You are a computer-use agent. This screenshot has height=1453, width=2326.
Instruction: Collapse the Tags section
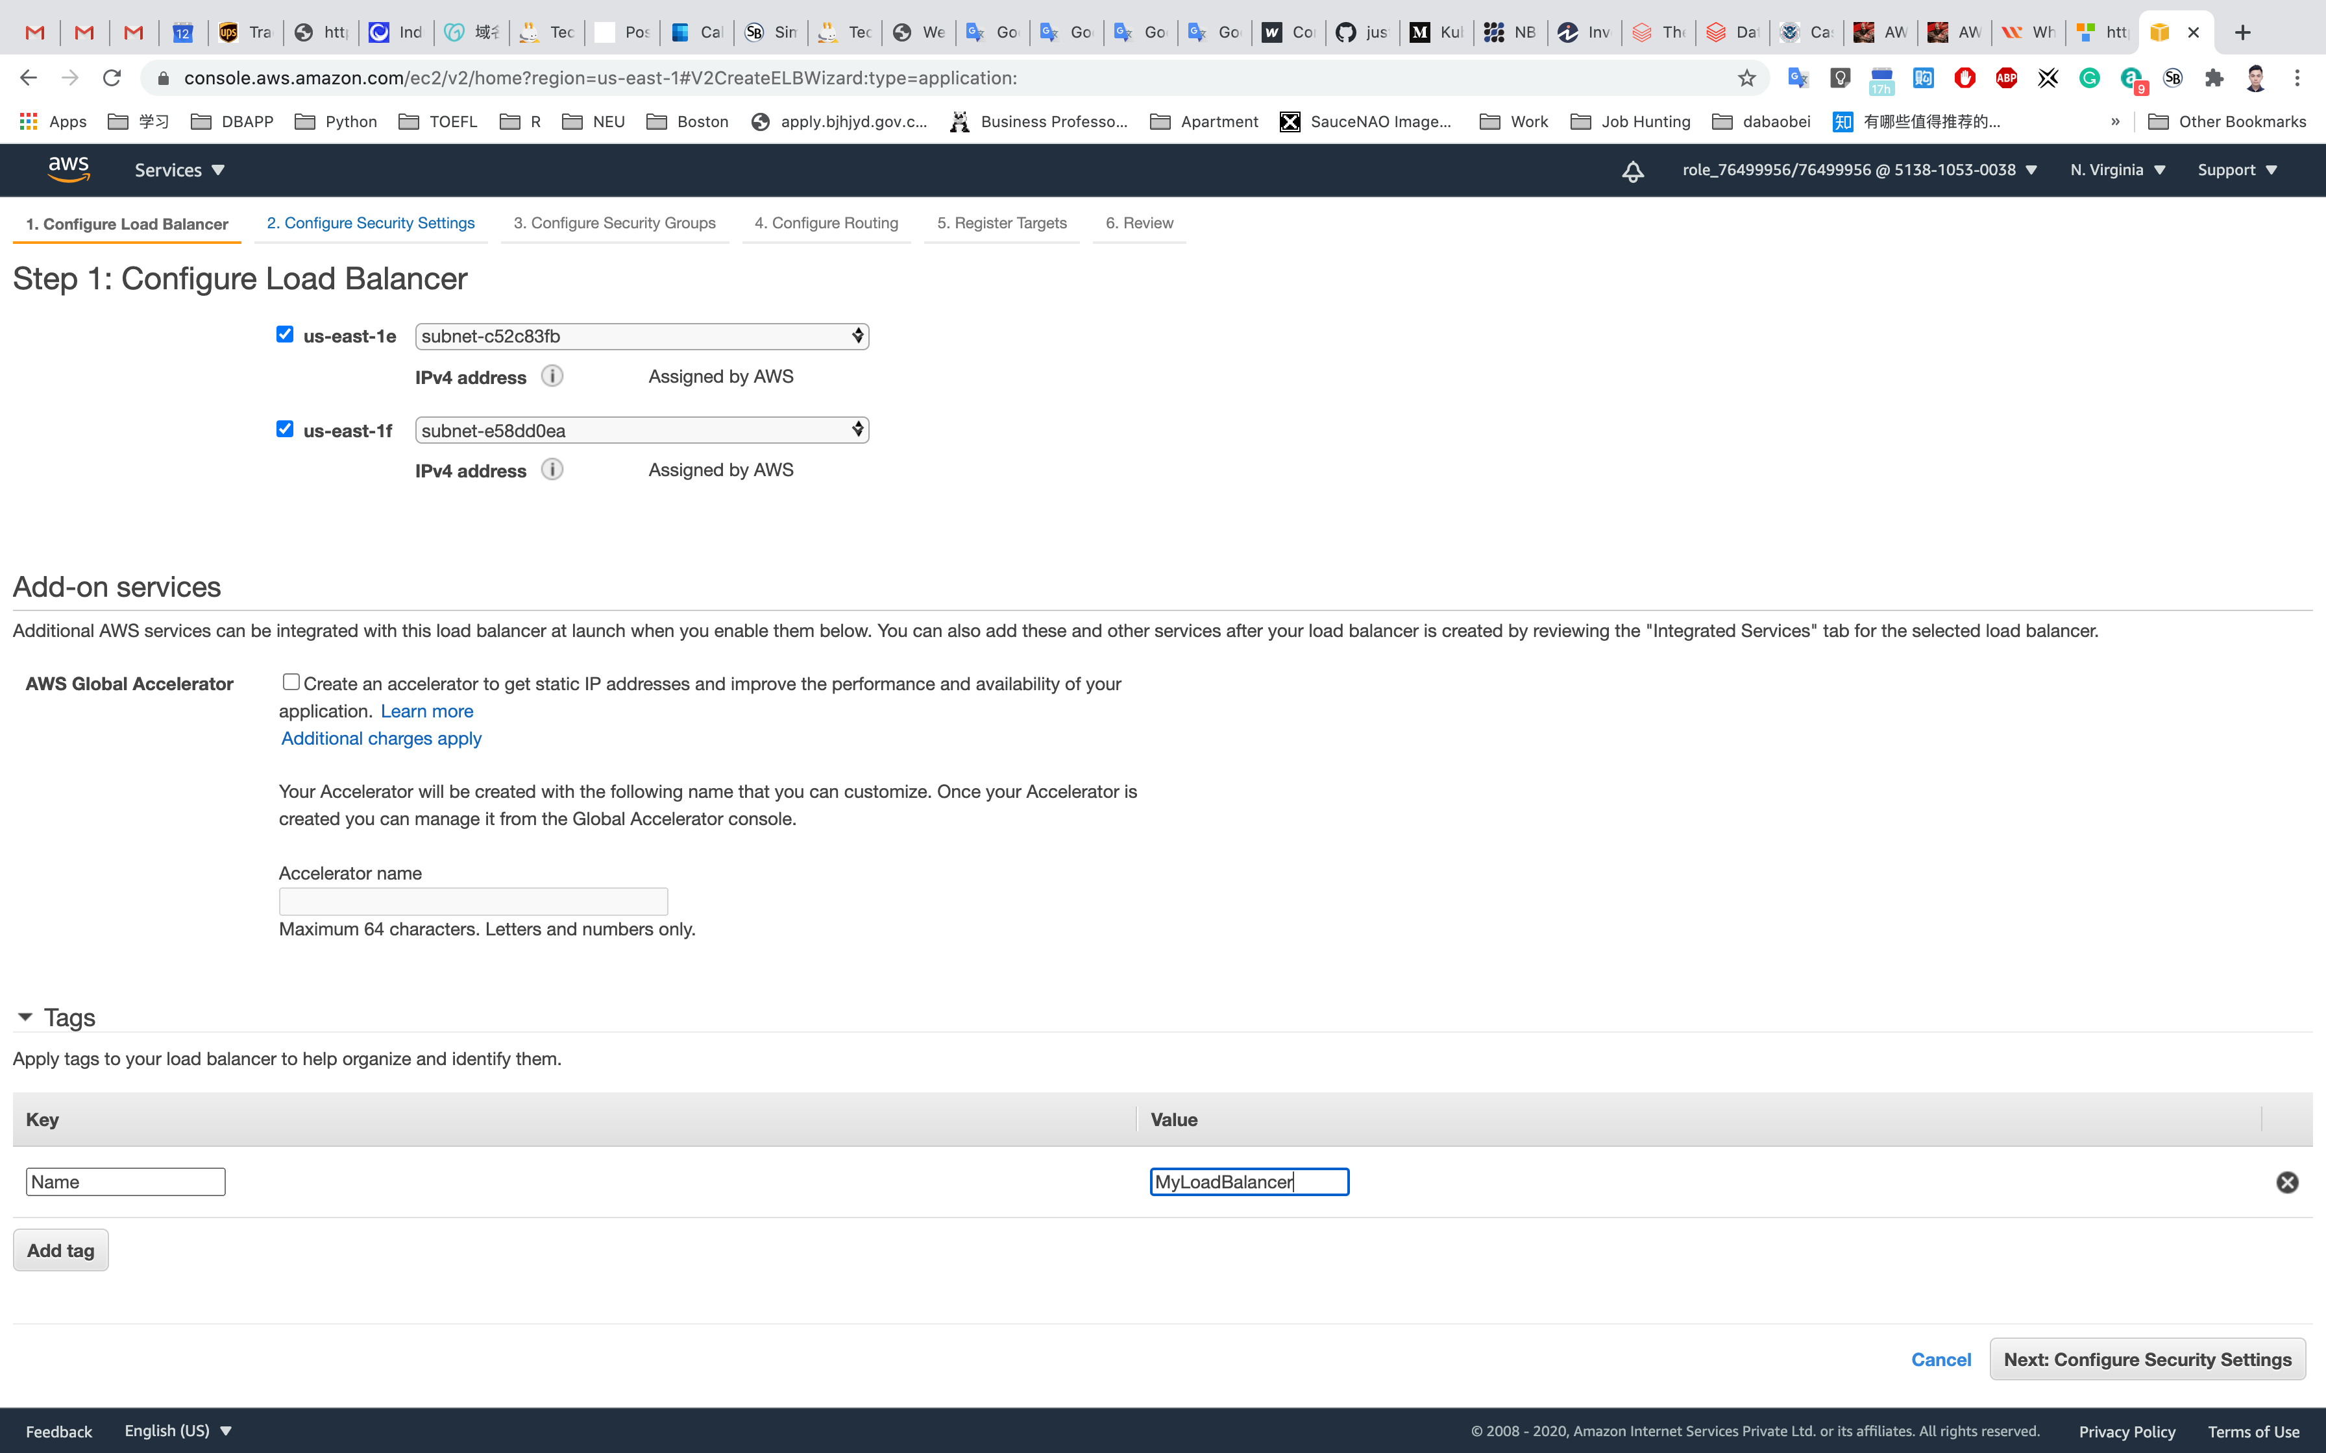pos(25,1016)
